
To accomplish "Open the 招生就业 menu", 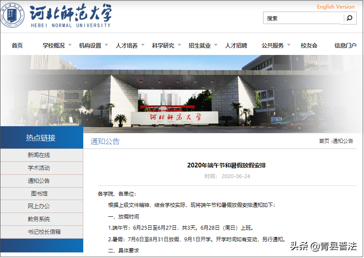I will tap(200, 46).
